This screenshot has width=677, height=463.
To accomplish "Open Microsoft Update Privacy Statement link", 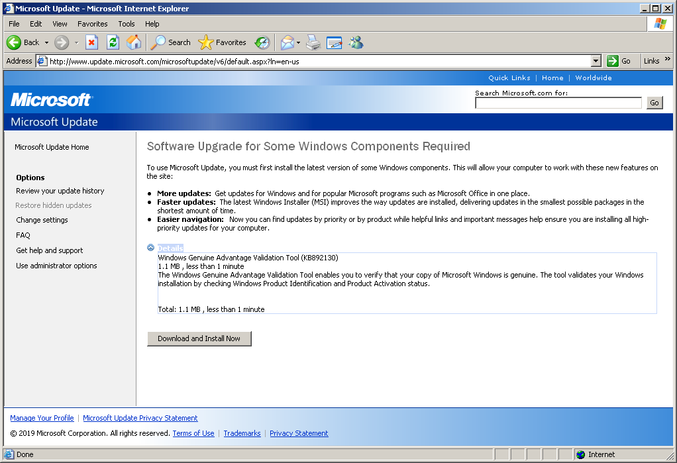I will [x=140, y=418].
